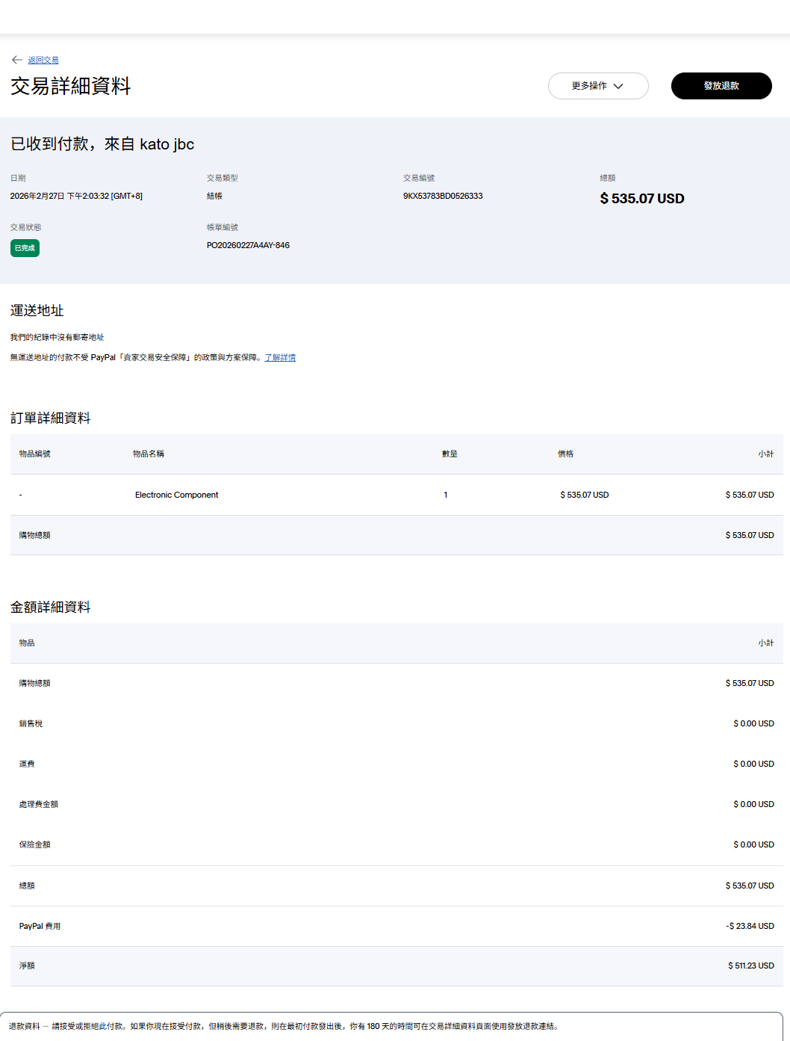This screenshot has height=1041, width=790.
Task: Click the 物品編號 column header
Action: point(35,454)
